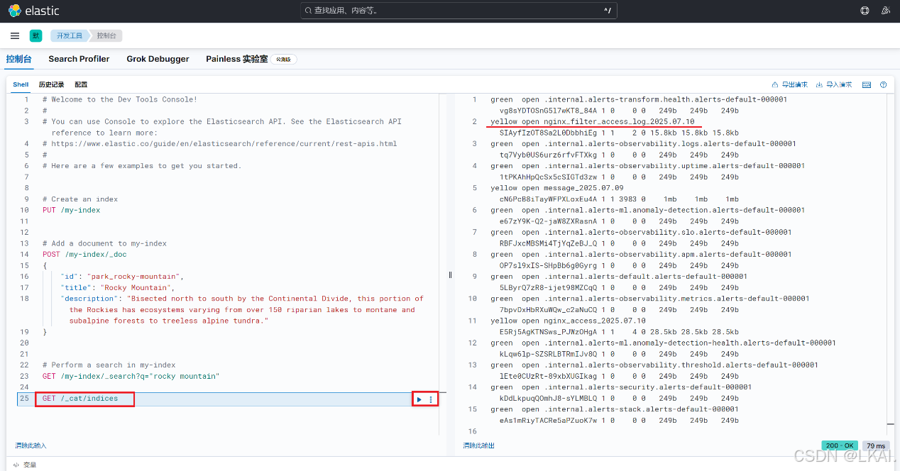Select the Shell sub-tab
Screen dimensions: 900x471
[21, 84]
